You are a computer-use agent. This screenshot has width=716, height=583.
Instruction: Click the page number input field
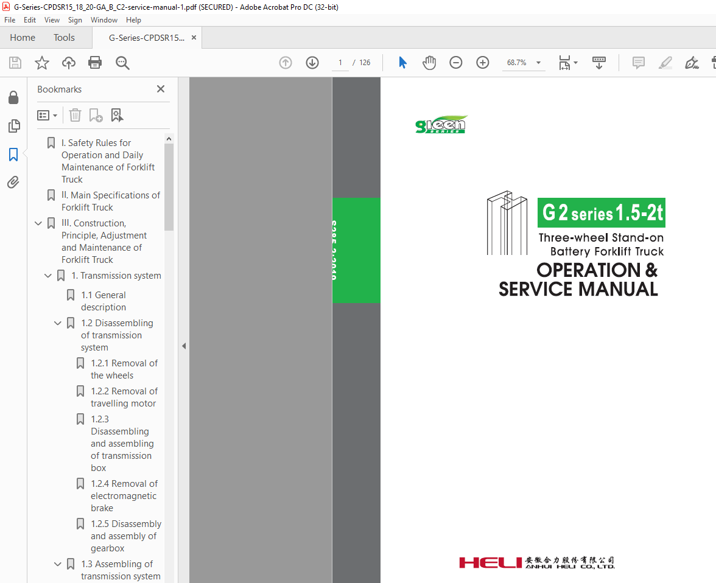pyautogui.click(x=340, y=63)
